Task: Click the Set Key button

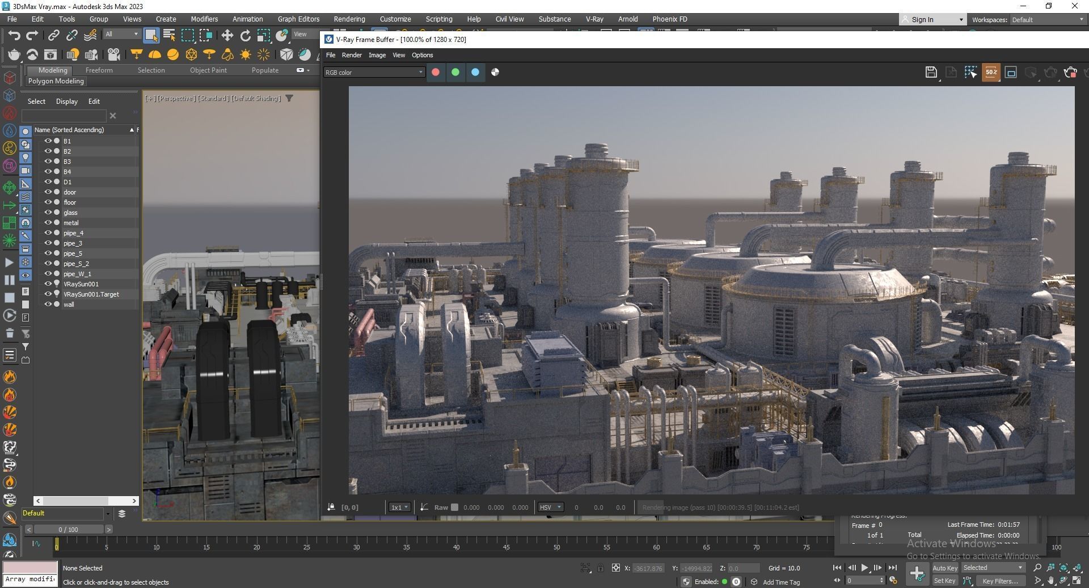Action: click(x=945, y=581)
